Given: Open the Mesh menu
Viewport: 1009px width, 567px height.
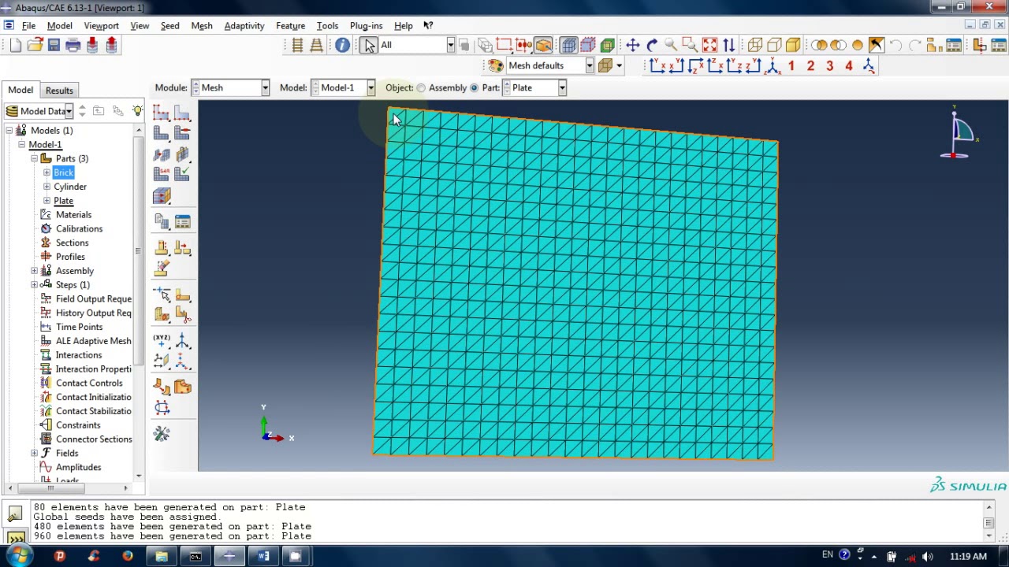Looking at the screenshot, I should click(201, 26).
